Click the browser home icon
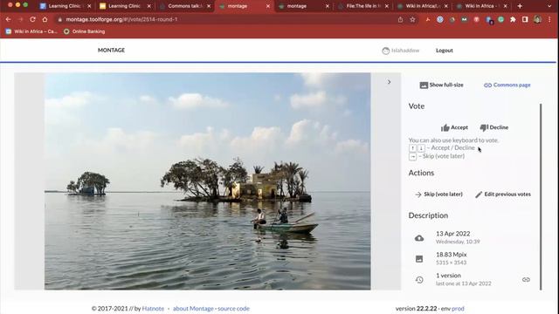Screen dimensions: 559x314 pos(45,19)
